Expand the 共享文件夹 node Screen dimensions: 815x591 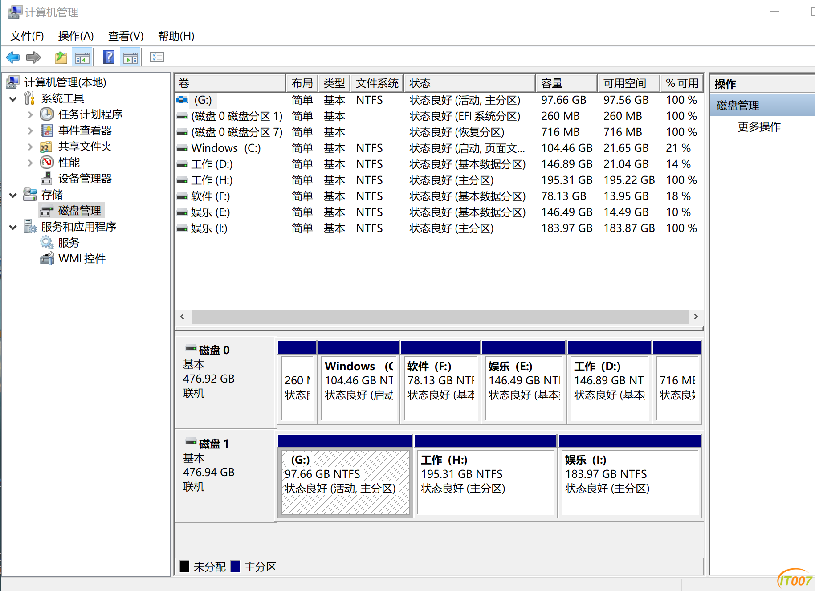(30, 147)
